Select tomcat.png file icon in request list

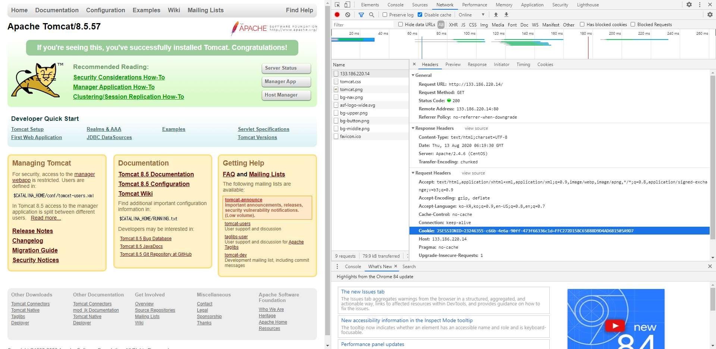[336, 89]
